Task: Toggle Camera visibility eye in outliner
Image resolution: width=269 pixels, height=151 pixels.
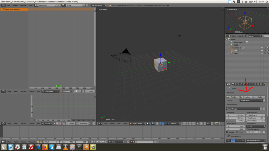Action: pyautogui.click(x=262, y=48)
